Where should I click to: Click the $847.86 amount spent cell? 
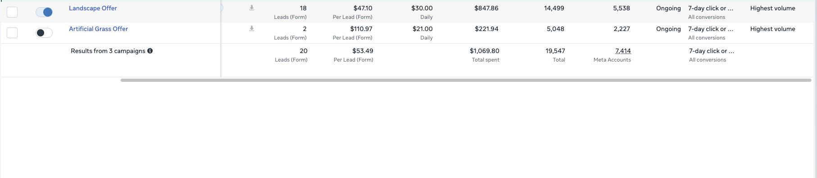[486, 8]
